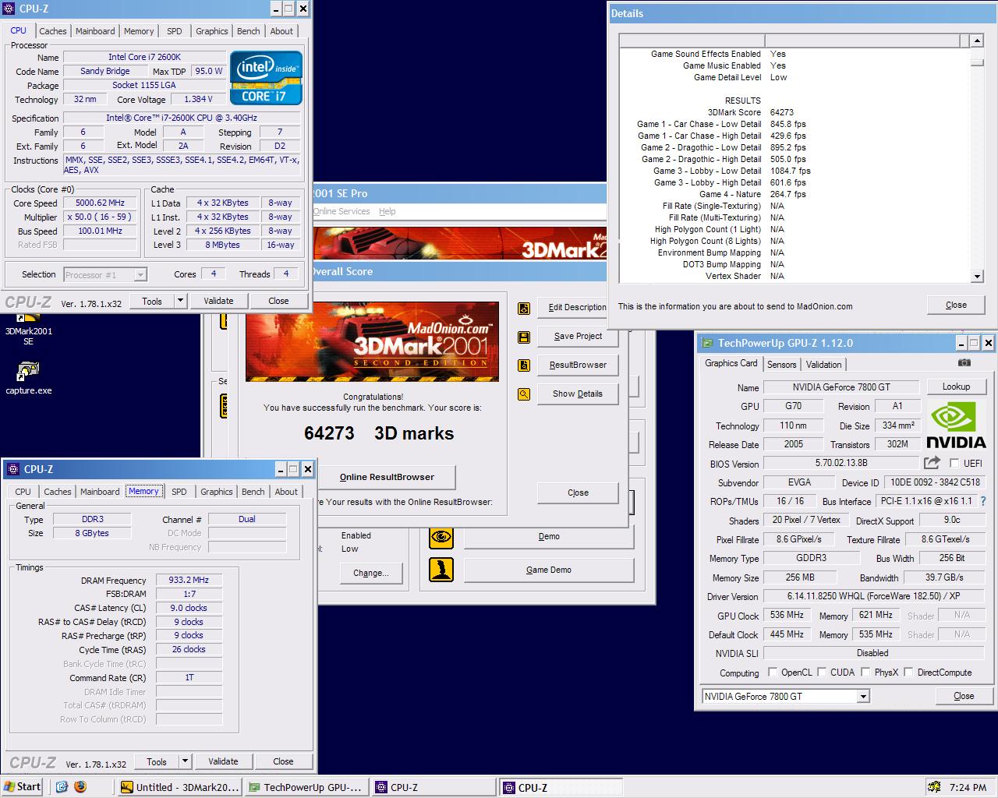
Task: Click the Intel Core i7 logo in CPU-Z
Action: (266, 78)
